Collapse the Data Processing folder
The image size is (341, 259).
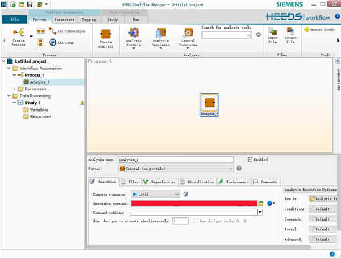pyautogui.click(x=9, y=96)
